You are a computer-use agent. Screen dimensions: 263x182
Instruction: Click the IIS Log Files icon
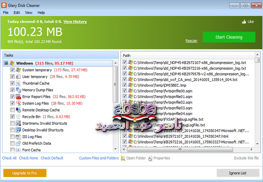pos(18,137)
